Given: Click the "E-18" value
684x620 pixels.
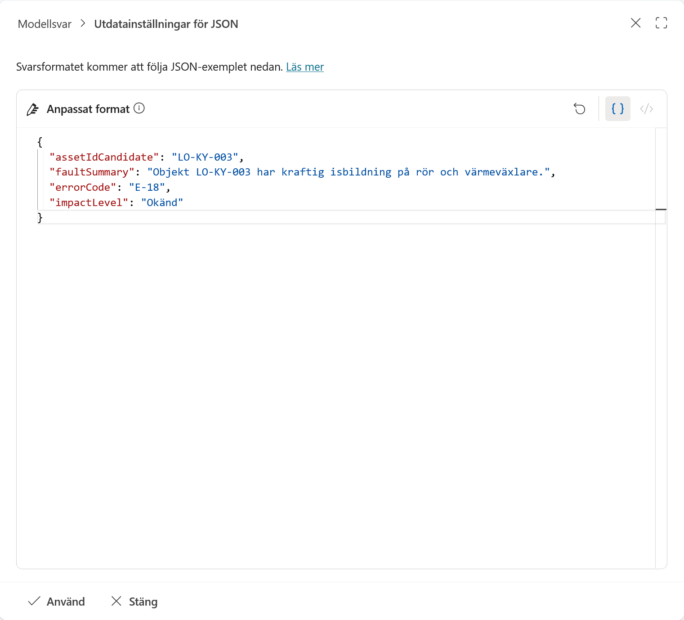Looking at the screenshot, I should [x=147, y=187].
